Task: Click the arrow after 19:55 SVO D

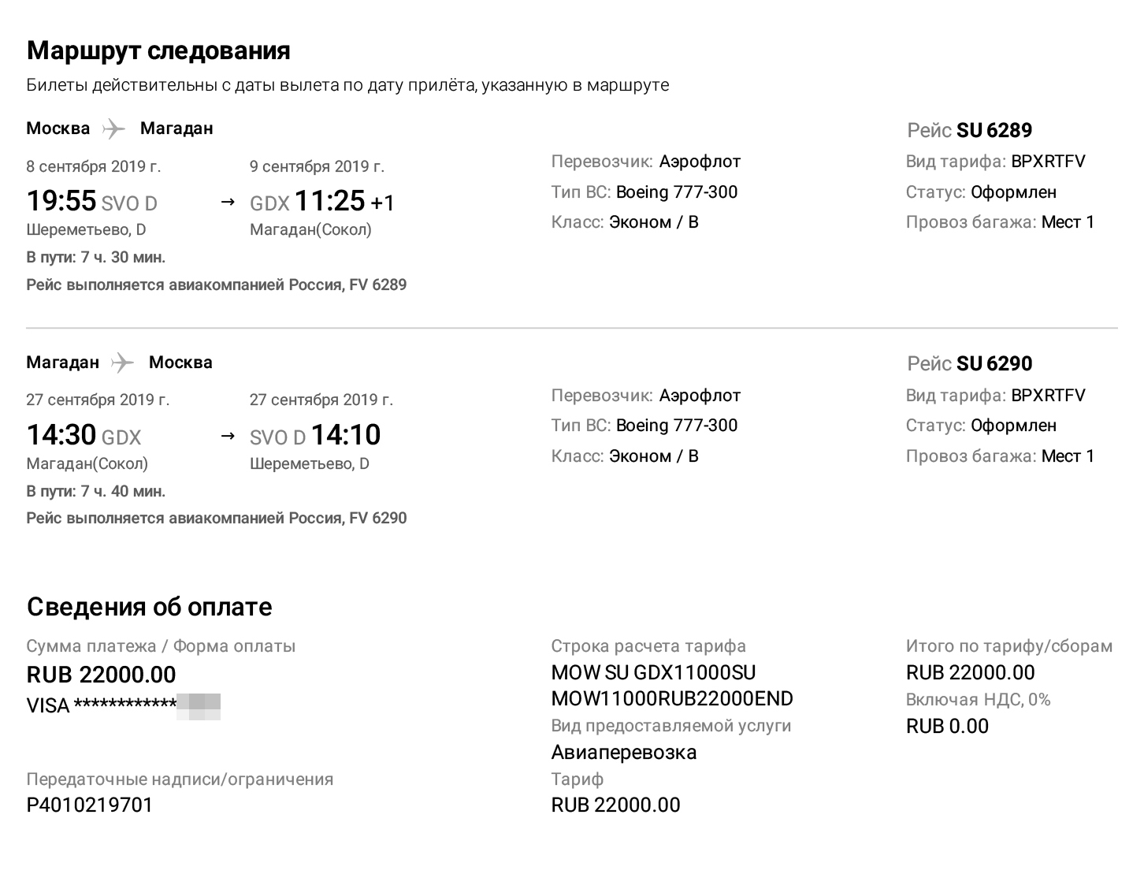Action: (x=228, y=202)
